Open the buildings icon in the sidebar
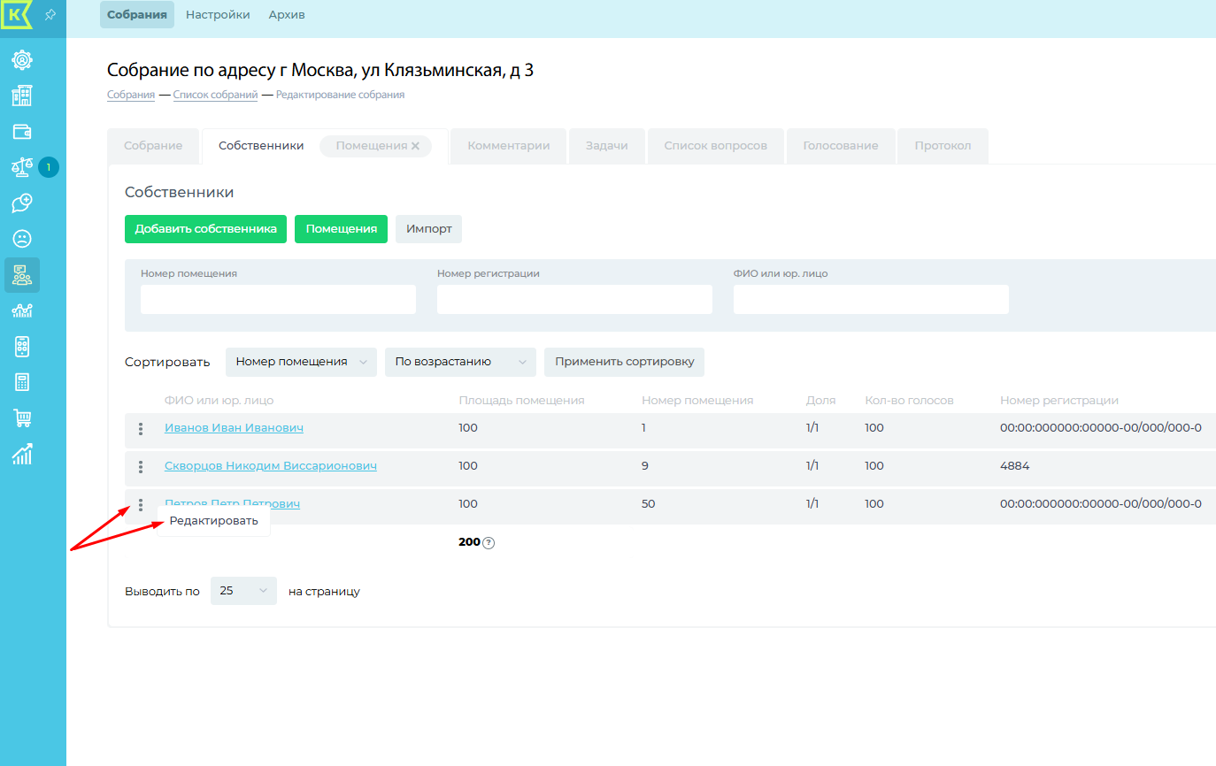 [22, 96]
